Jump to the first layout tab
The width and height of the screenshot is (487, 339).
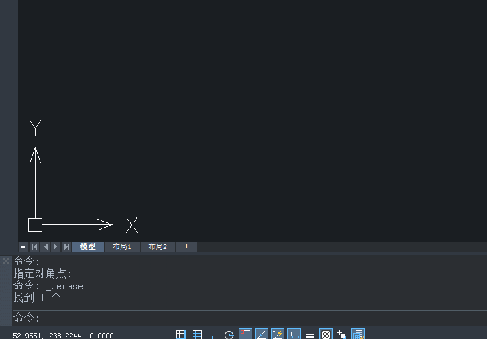34,247
